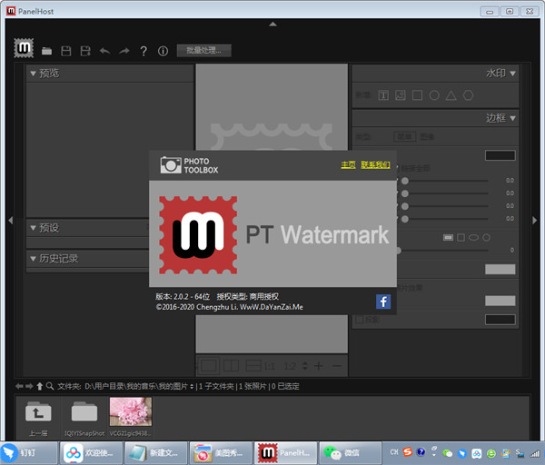Click the black shadow color swatch
The image size is (545, 465).
click(x=500, y=320)
